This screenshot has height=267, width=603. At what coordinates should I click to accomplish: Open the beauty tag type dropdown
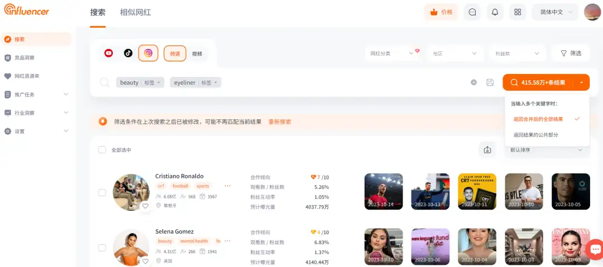point(152,82)
